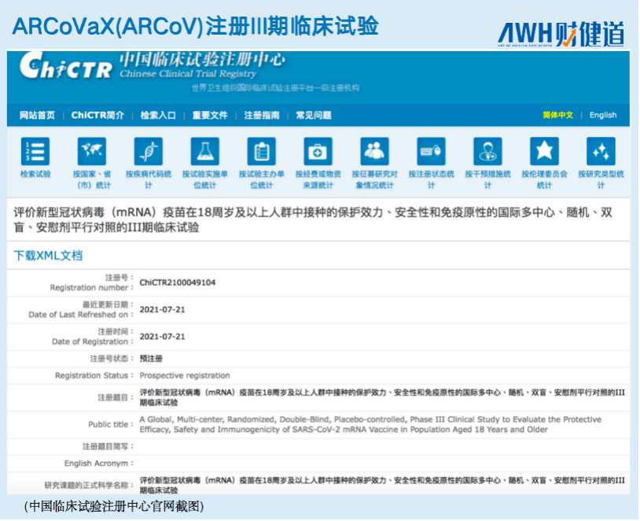Click the star ethics committee icon
Screen dimensions: 640x521
pyautogui.click(x=544, y=152)
